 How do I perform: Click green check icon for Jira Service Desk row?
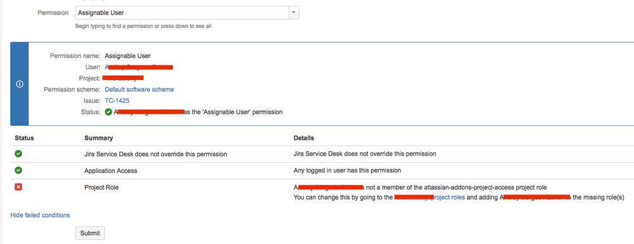[x=18, y=154]
